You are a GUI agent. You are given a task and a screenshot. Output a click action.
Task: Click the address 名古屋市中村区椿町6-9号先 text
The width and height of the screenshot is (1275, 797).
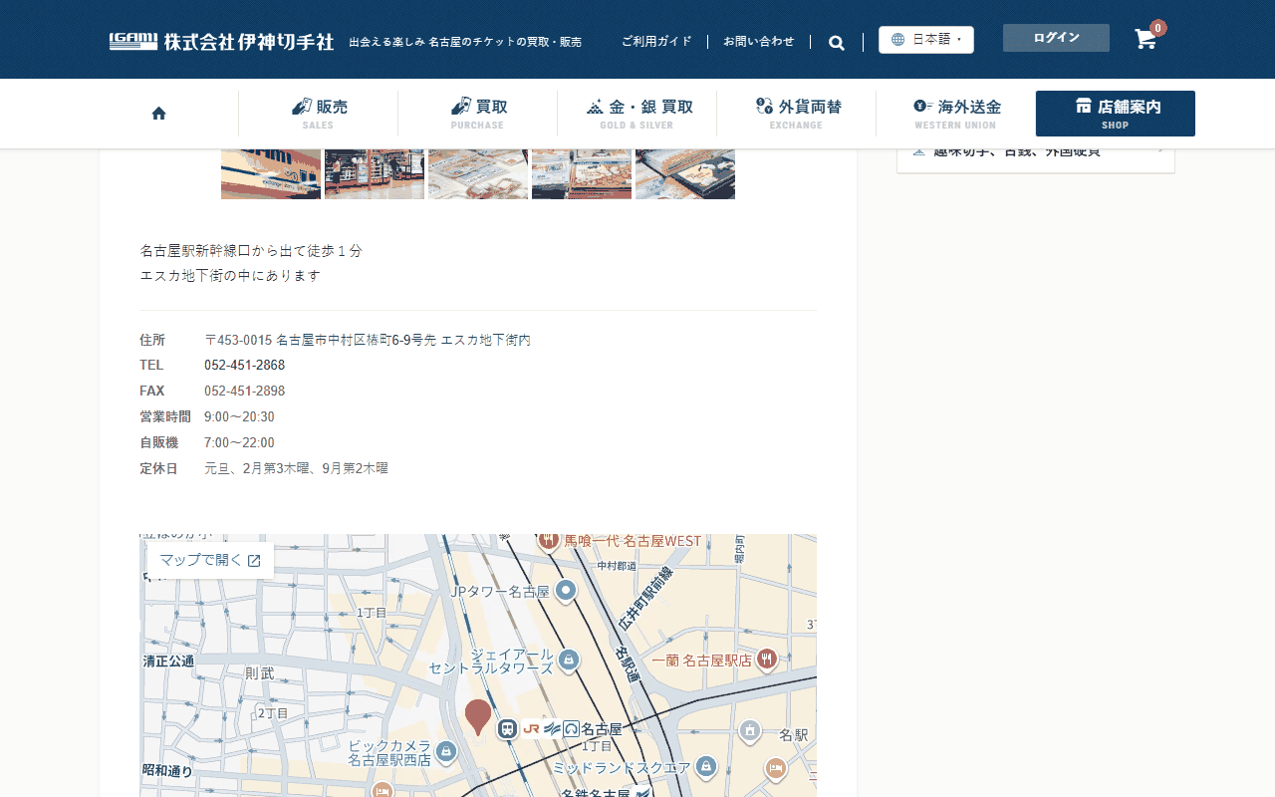(x=356, y=341)
